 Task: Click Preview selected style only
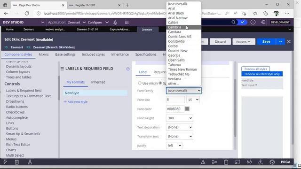[262, 74]
